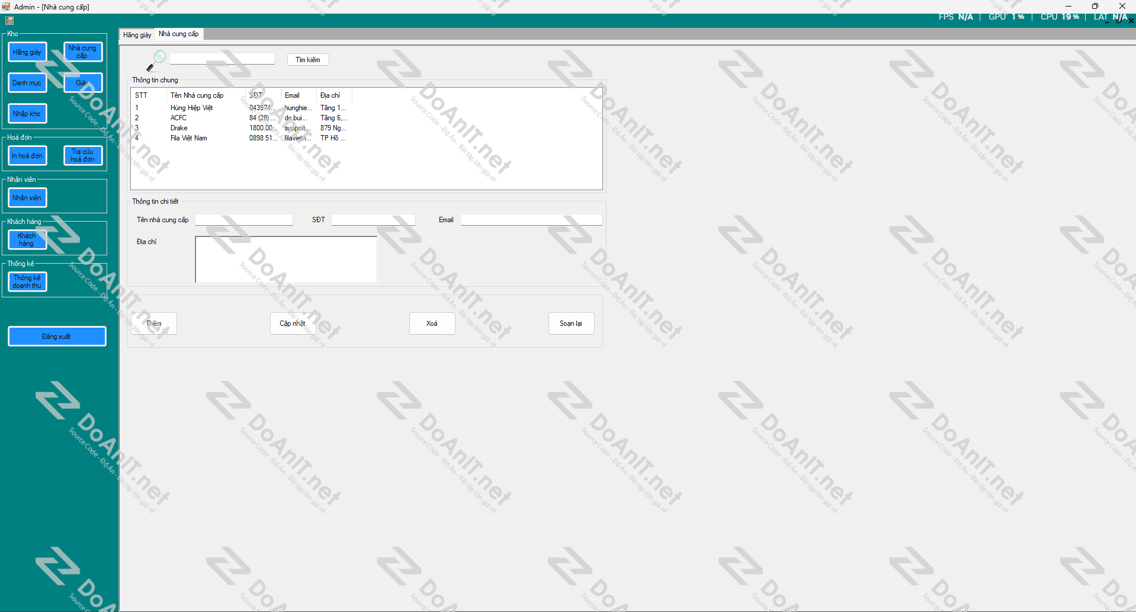Click the STT column header

[x=149, y=95]
